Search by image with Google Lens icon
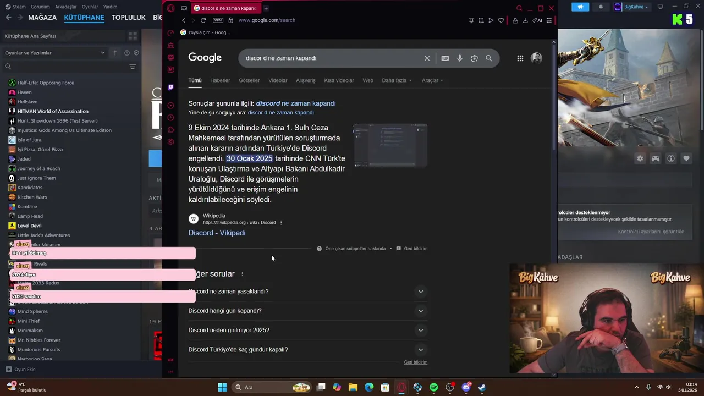 474,58
